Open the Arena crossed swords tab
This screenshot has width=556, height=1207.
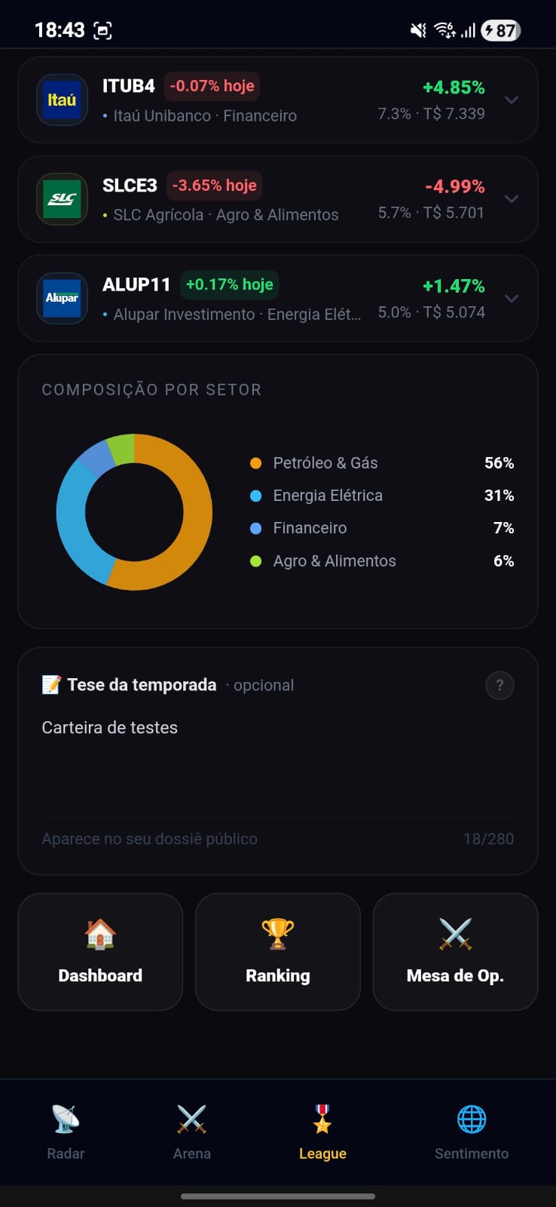191,1131
